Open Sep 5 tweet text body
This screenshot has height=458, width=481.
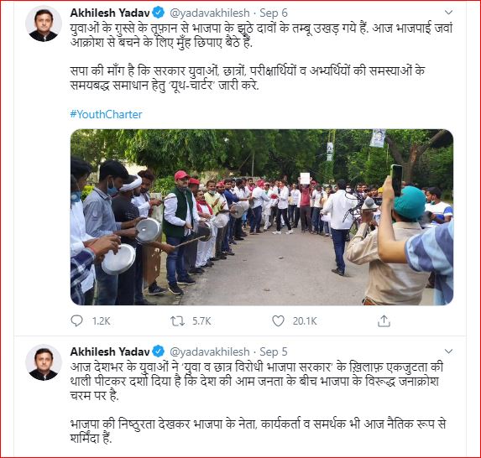tap(257, 403)
